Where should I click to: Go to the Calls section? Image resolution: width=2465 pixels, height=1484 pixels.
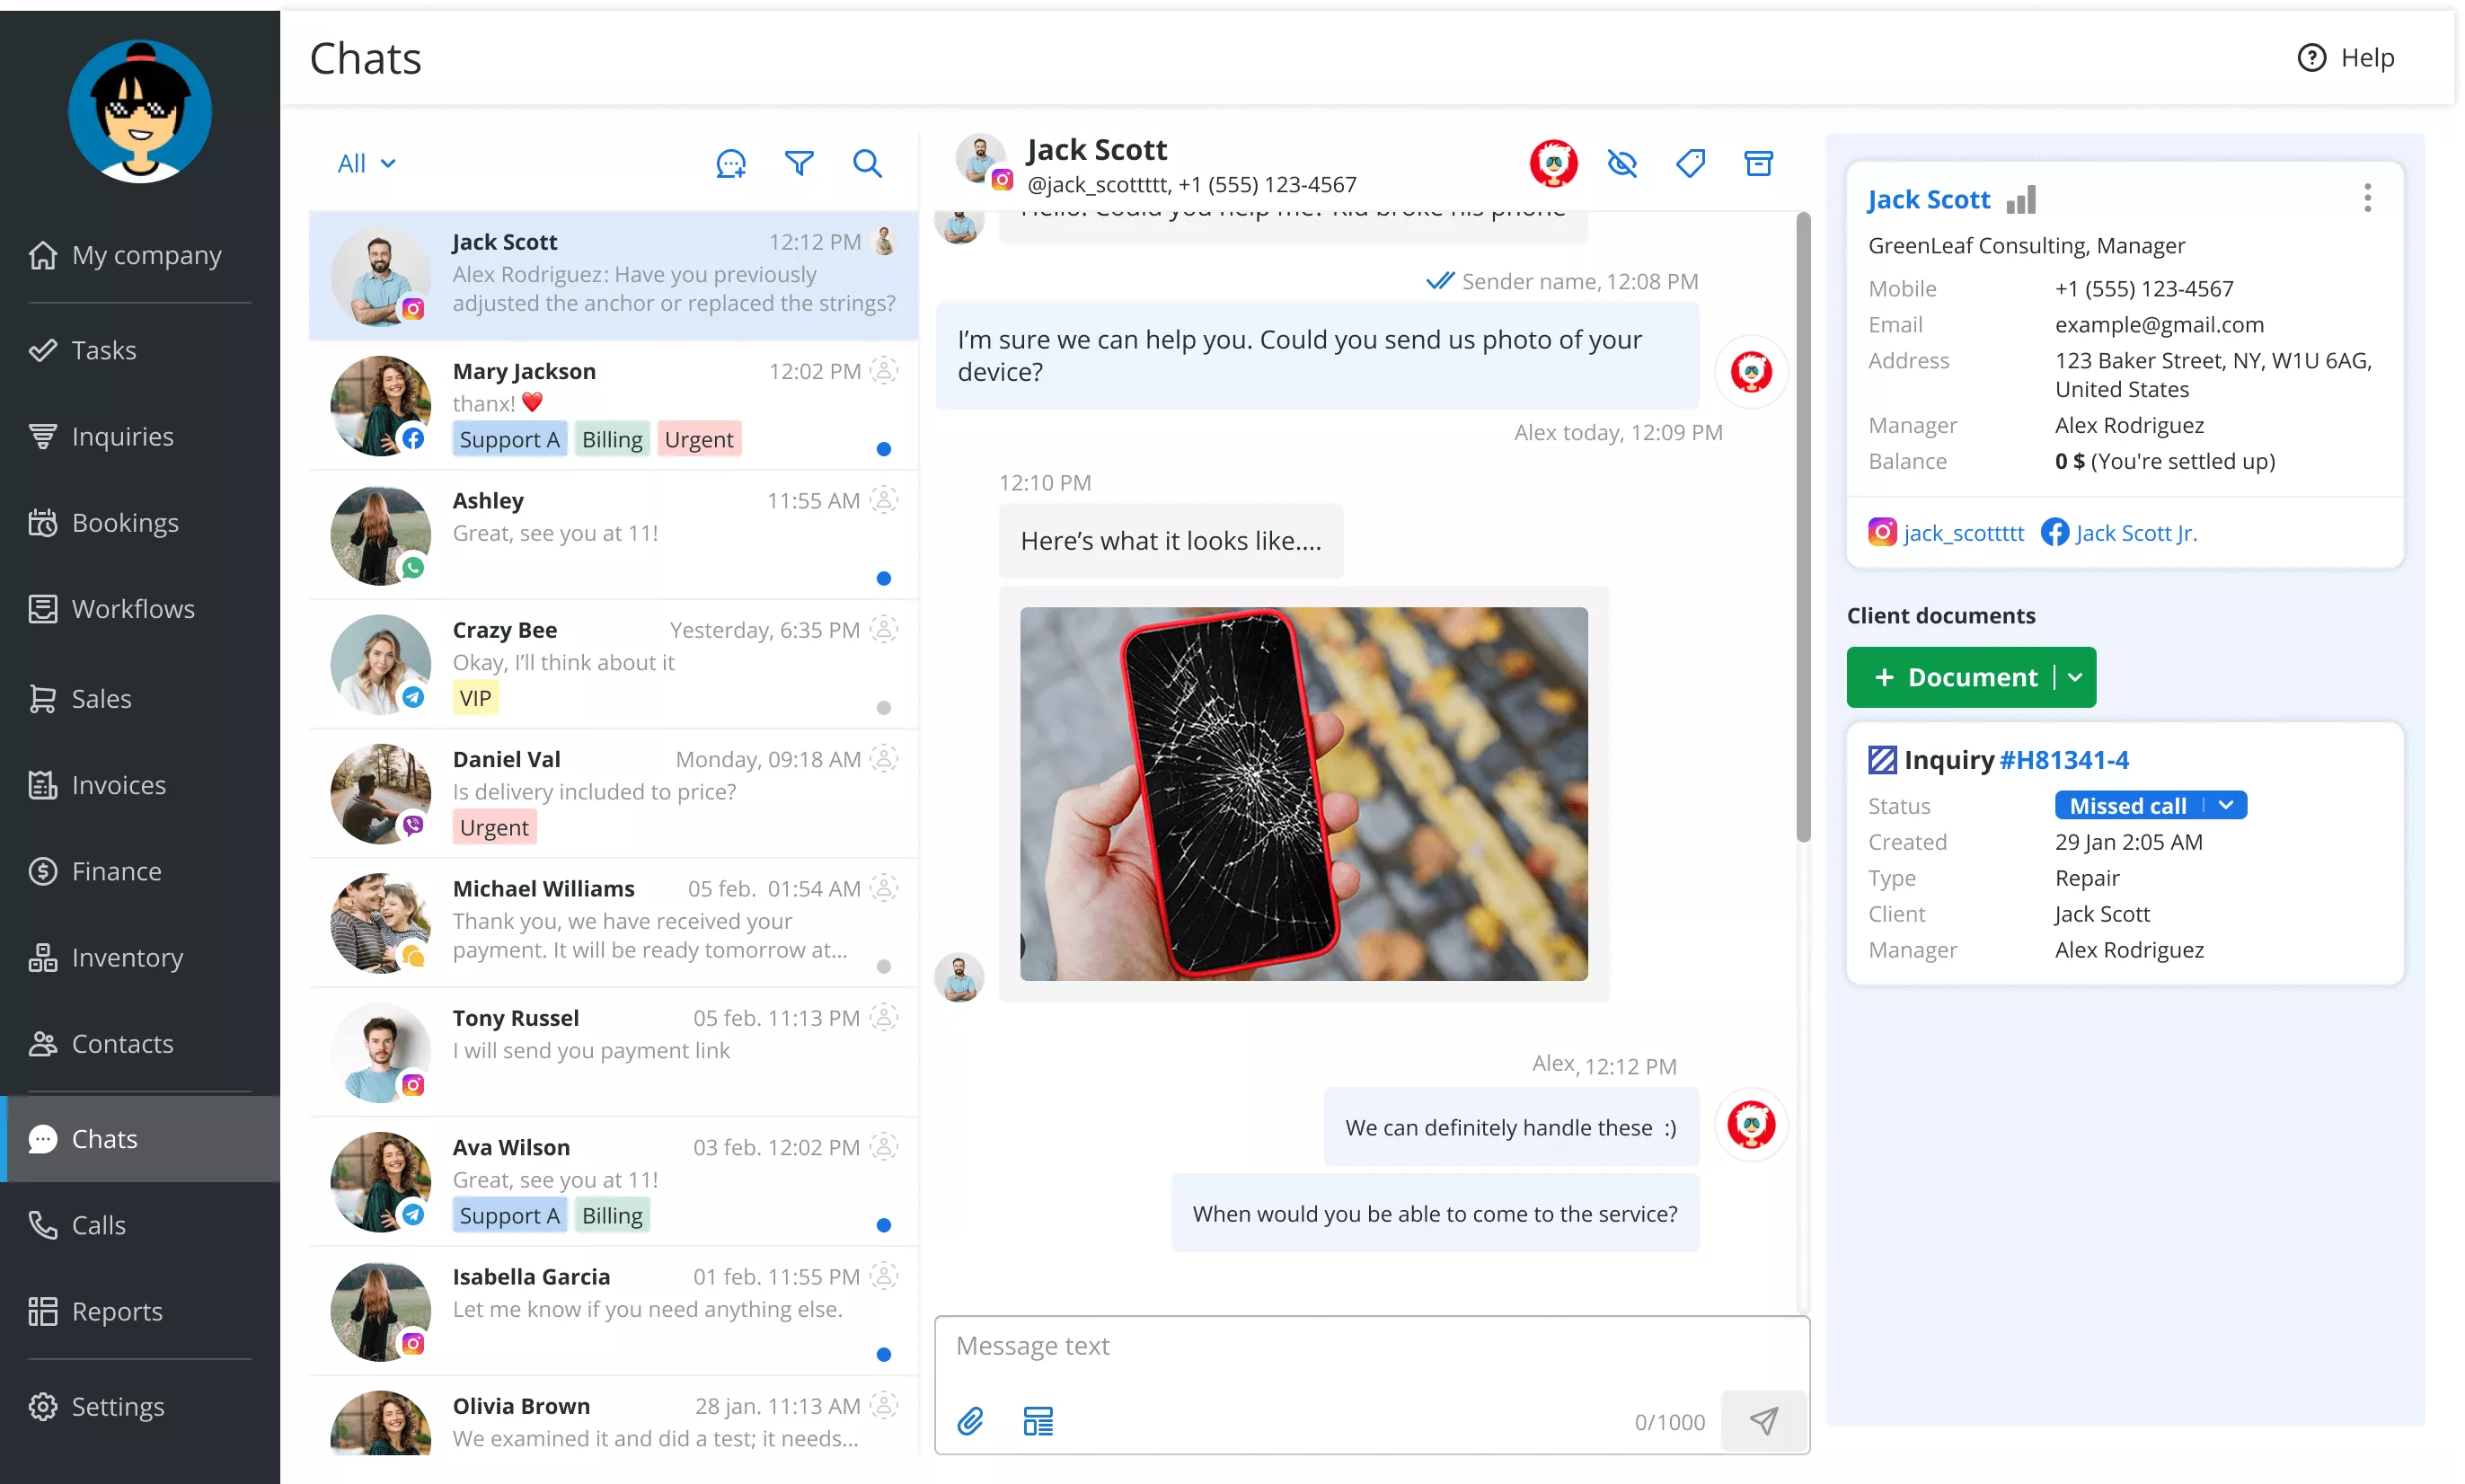click(97, 1224)
